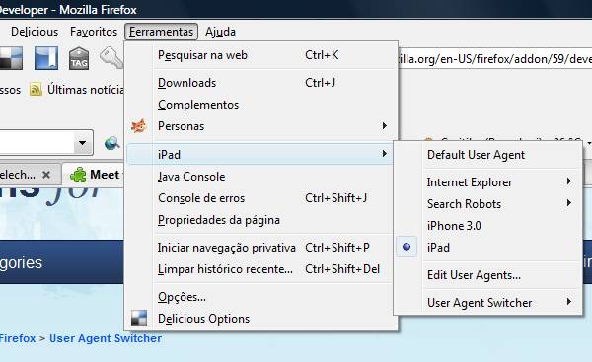
Task: Follow the User Agent Switcher breadcrumb link
Action: pyautogui.click(x=106, y=338)
